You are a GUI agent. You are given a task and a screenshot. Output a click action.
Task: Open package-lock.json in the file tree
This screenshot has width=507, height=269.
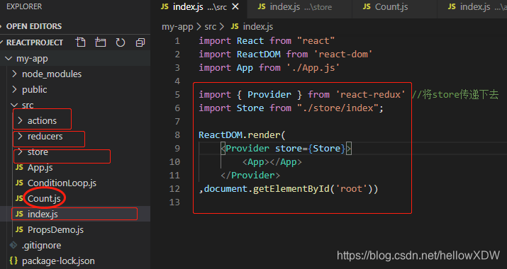(58, 261)
